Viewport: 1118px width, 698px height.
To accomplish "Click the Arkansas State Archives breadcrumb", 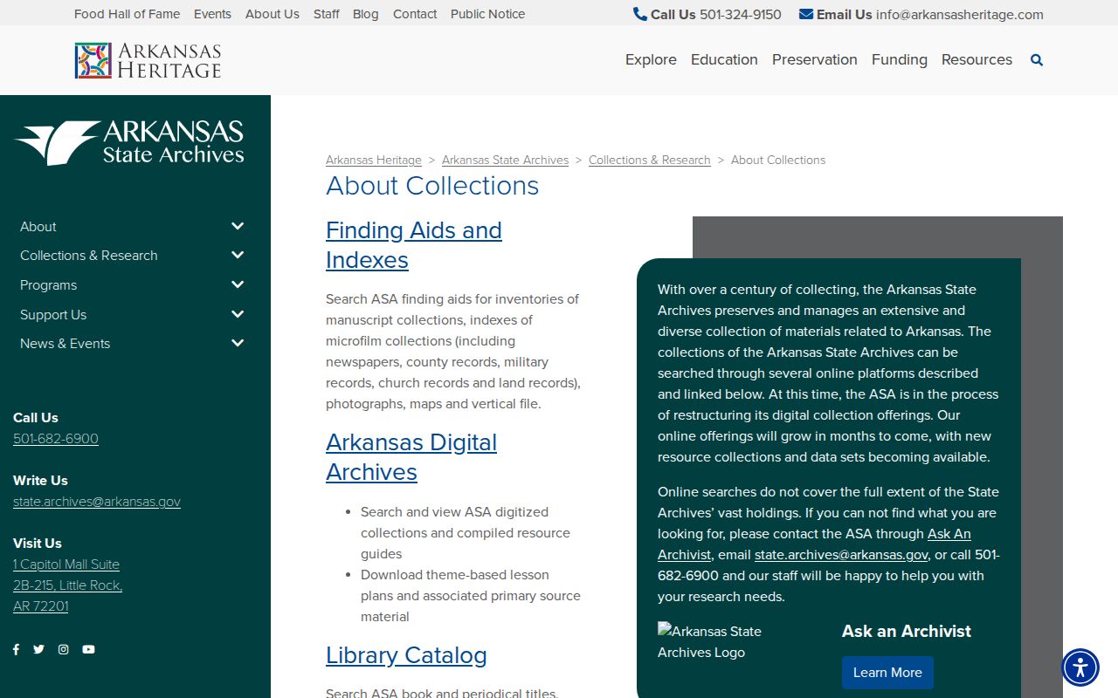I will tap(505, 160).
